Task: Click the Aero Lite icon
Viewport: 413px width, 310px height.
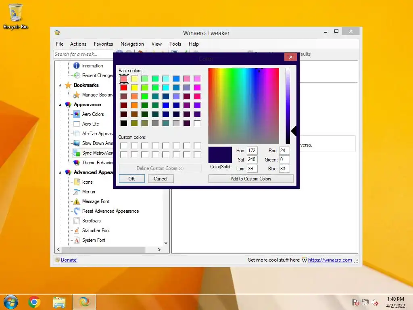Action: pyautogui.click(x=77, y=124)
